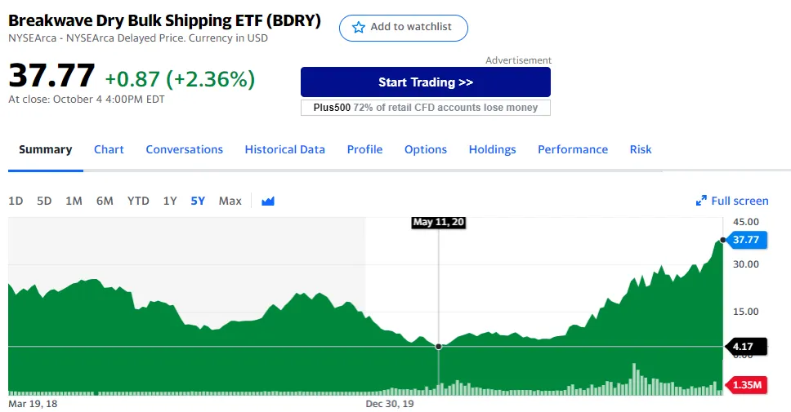The image size is (791, 412).
Task: Click the 15.00 y-axis label
Action: pyautogui.click(x=745, y=312)
